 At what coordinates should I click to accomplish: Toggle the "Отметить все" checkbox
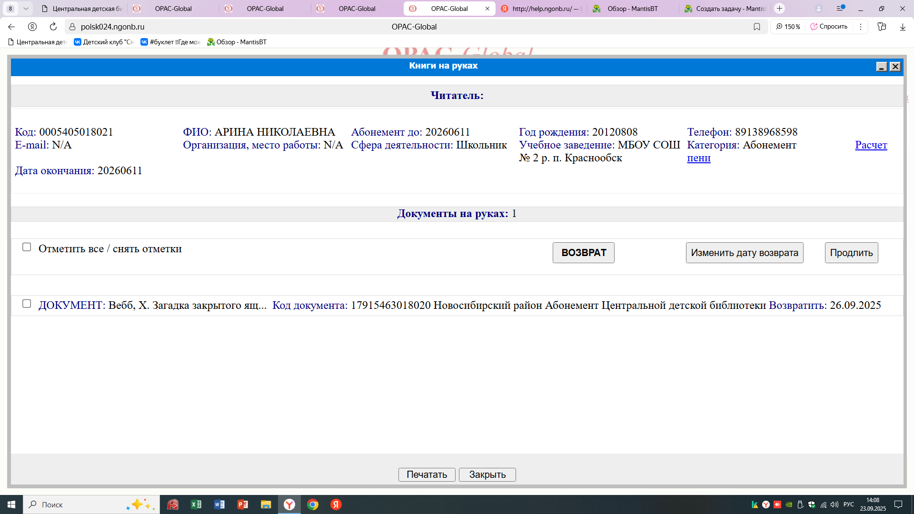(27, 247)
